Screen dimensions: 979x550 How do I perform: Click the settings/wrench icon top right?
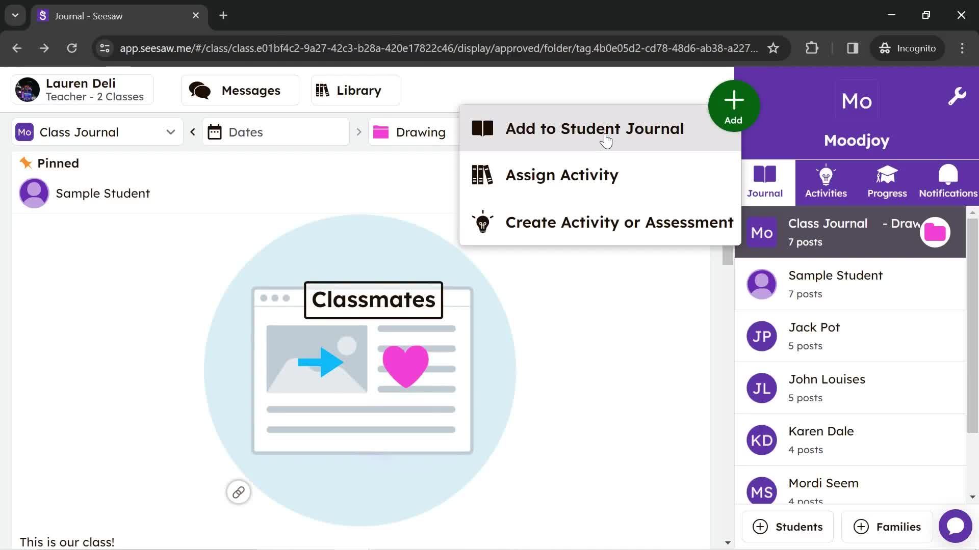click(959, 97)
